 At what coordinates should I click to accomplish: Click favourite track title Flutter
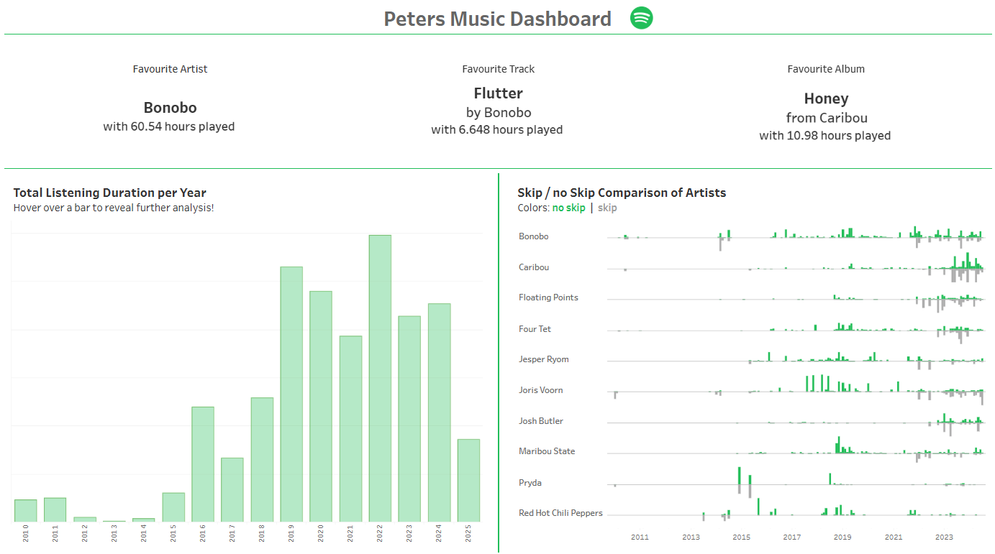pyautogui.click(x=498, y=93)
